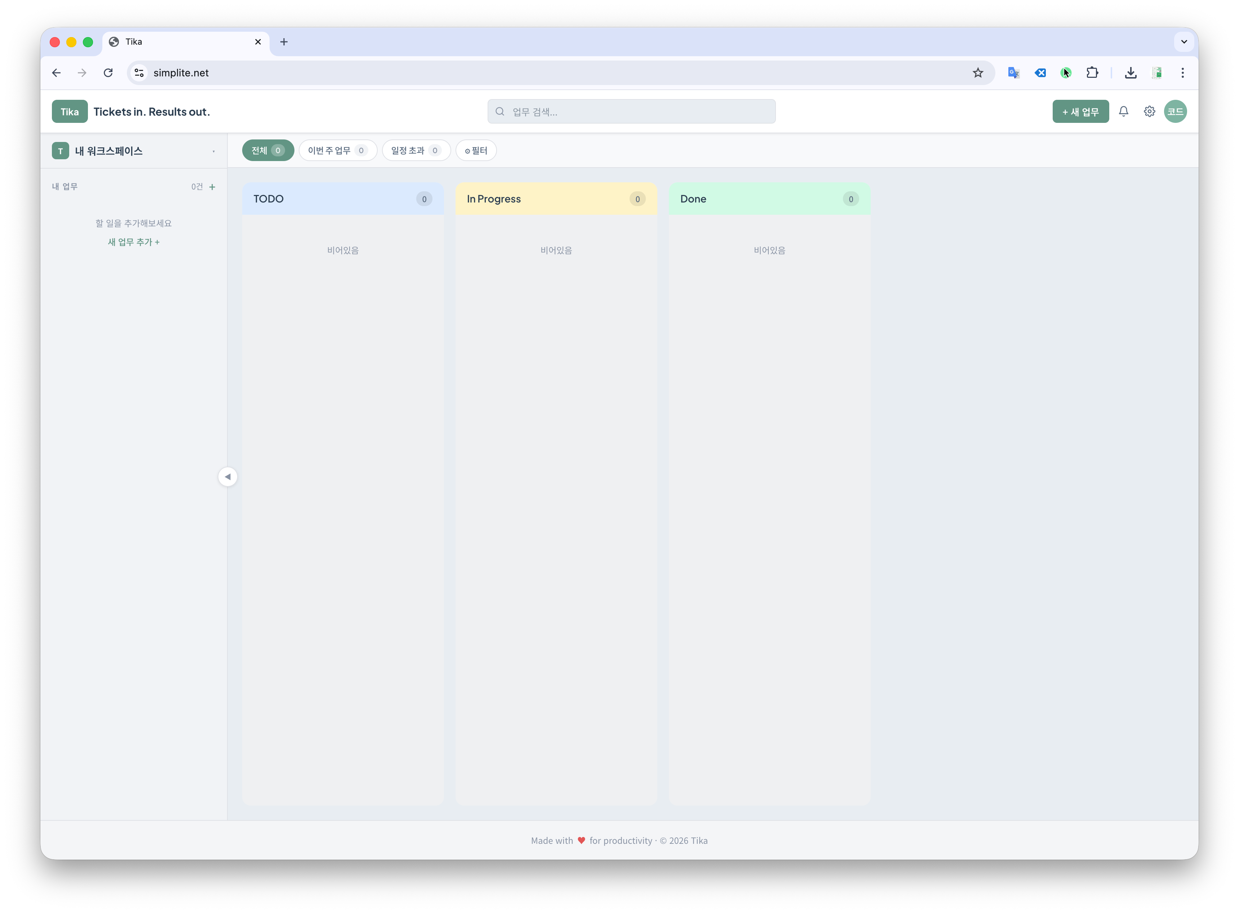The image size is (1239, 913).
Task: Open Chrome three-dot menu
Action: pos(1183,73)
